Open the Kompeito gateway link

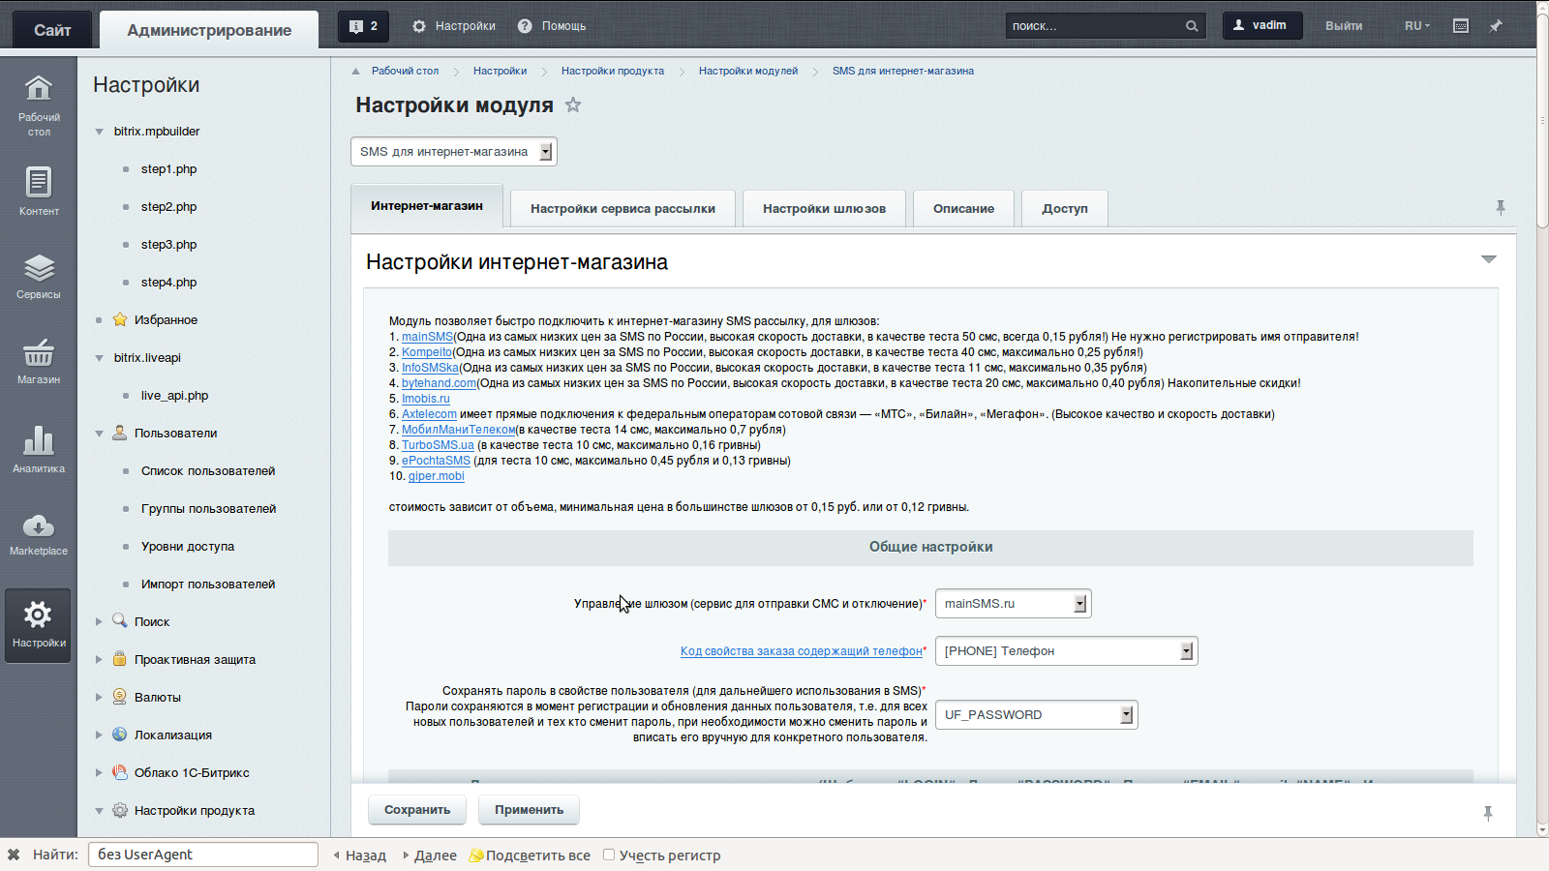(427, 352)
